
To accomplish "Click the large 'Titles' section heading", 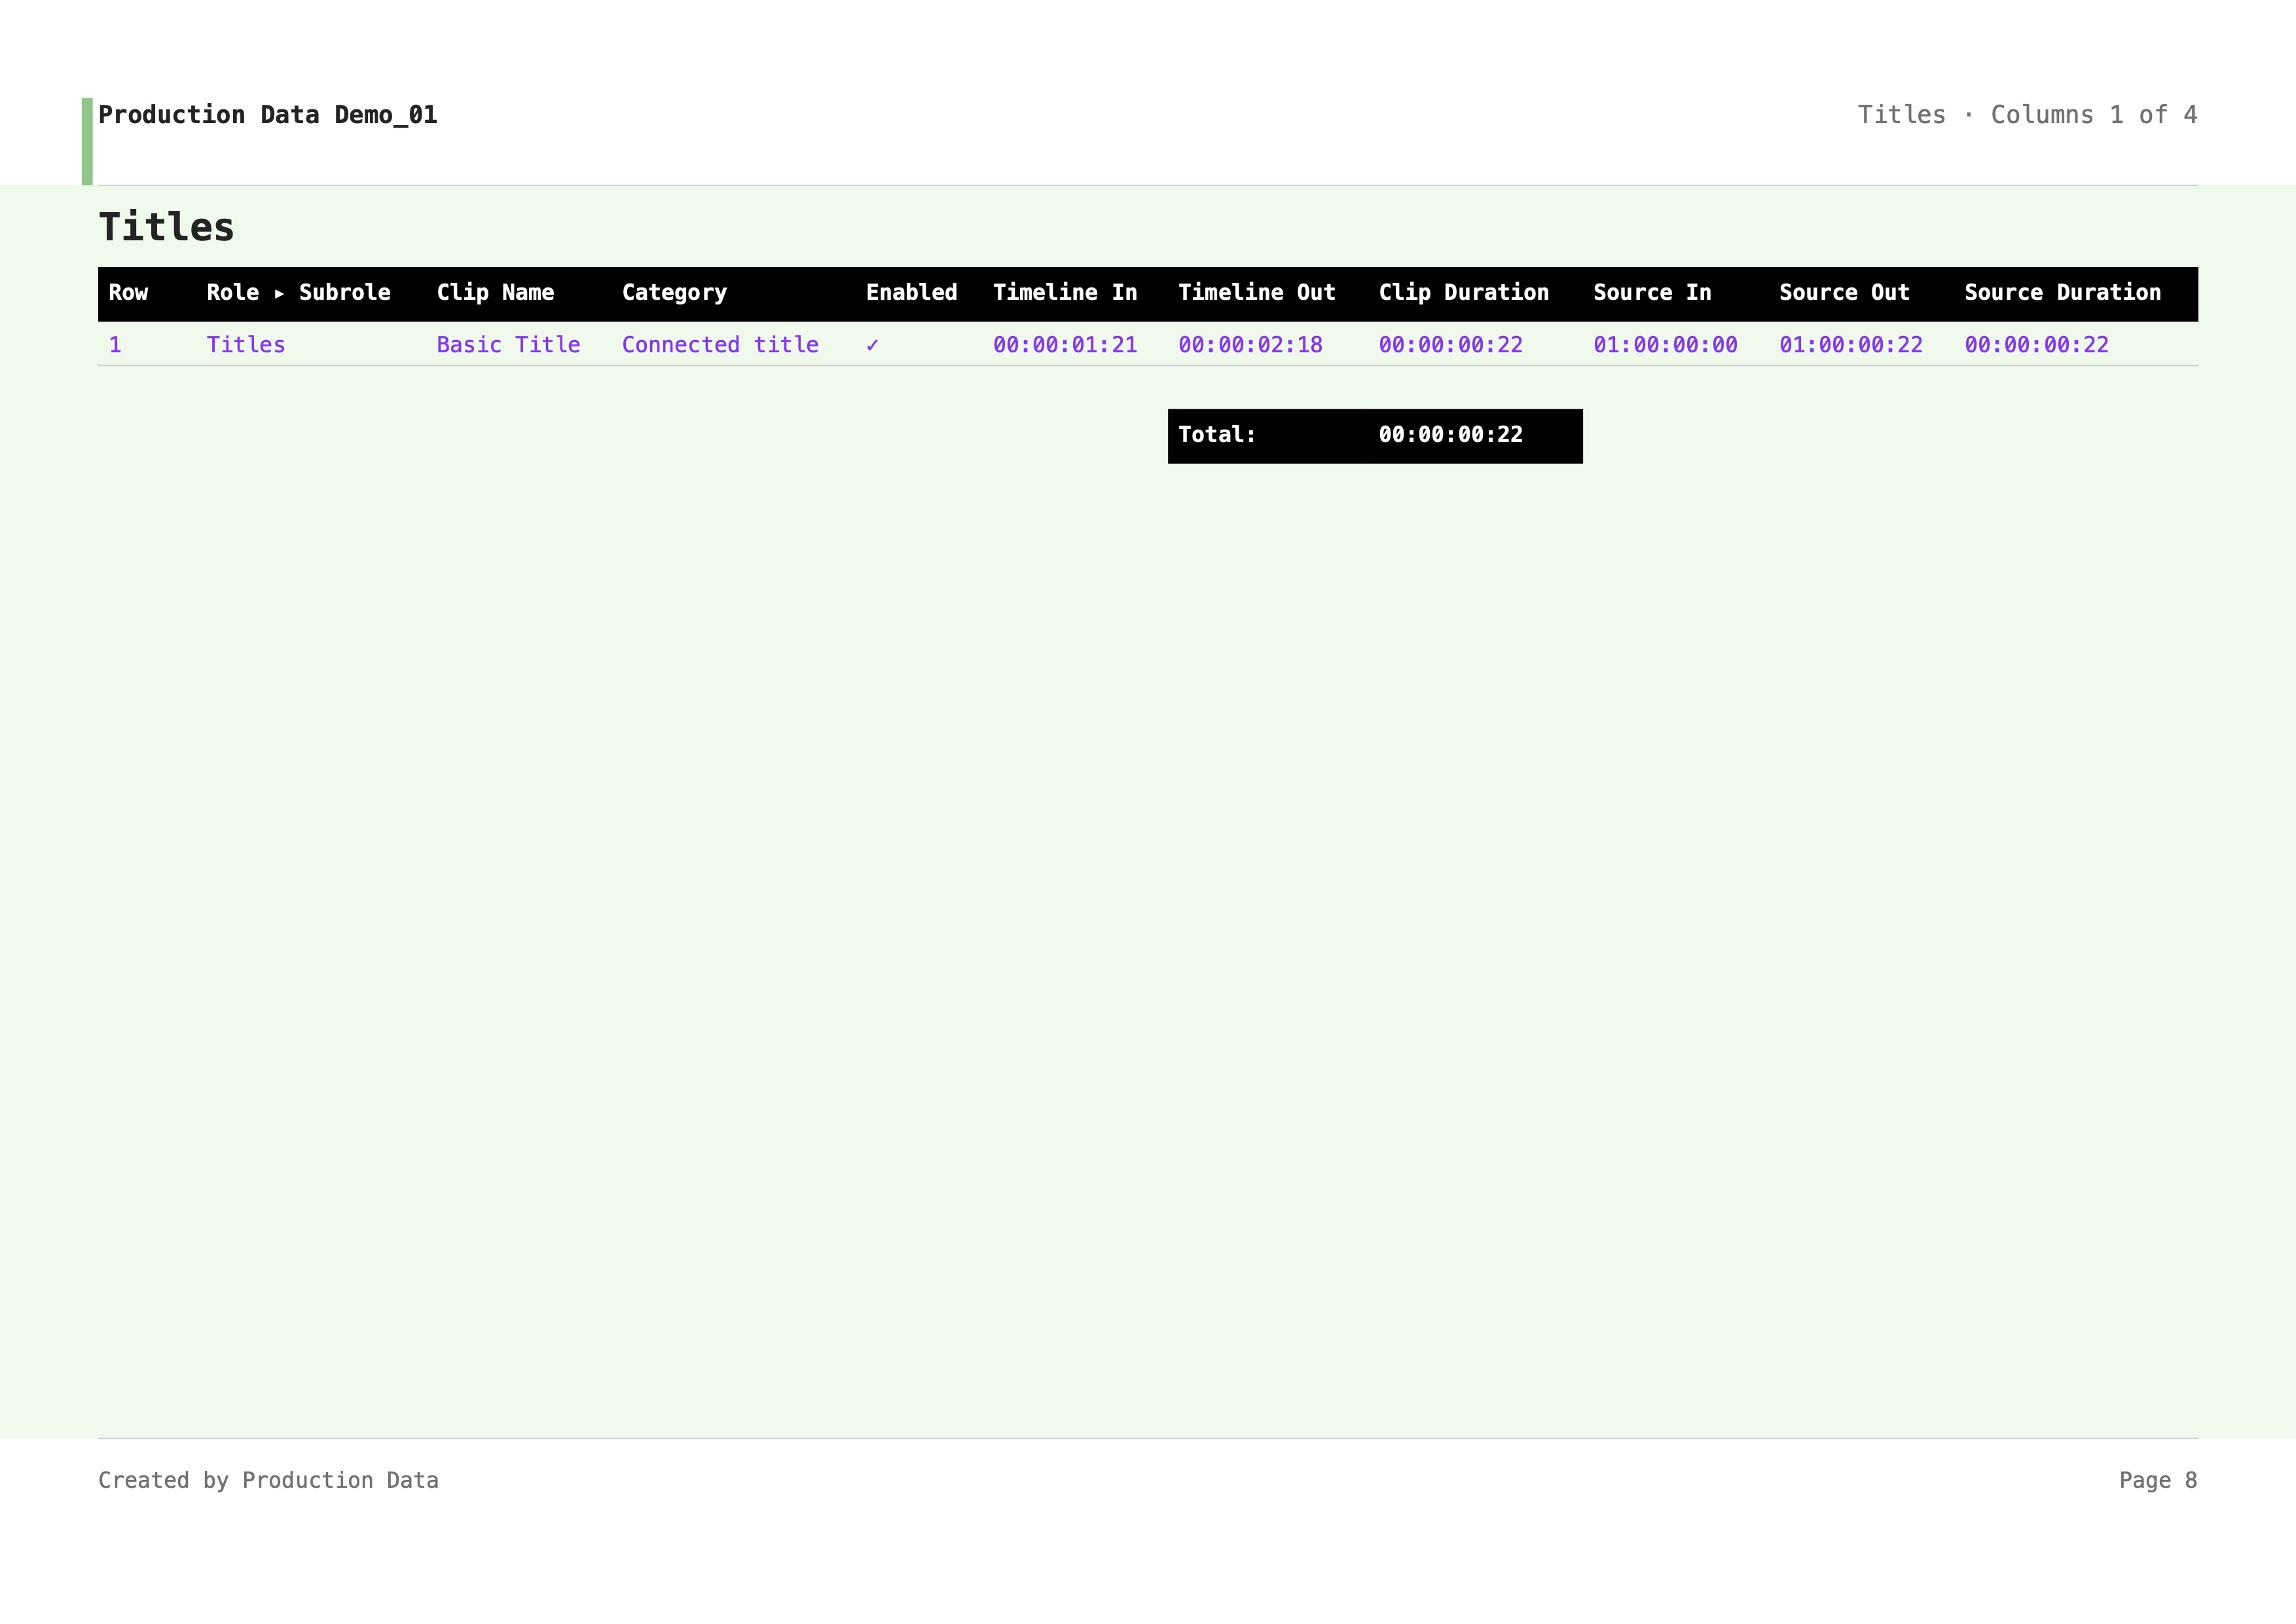I will pos(166,227).
